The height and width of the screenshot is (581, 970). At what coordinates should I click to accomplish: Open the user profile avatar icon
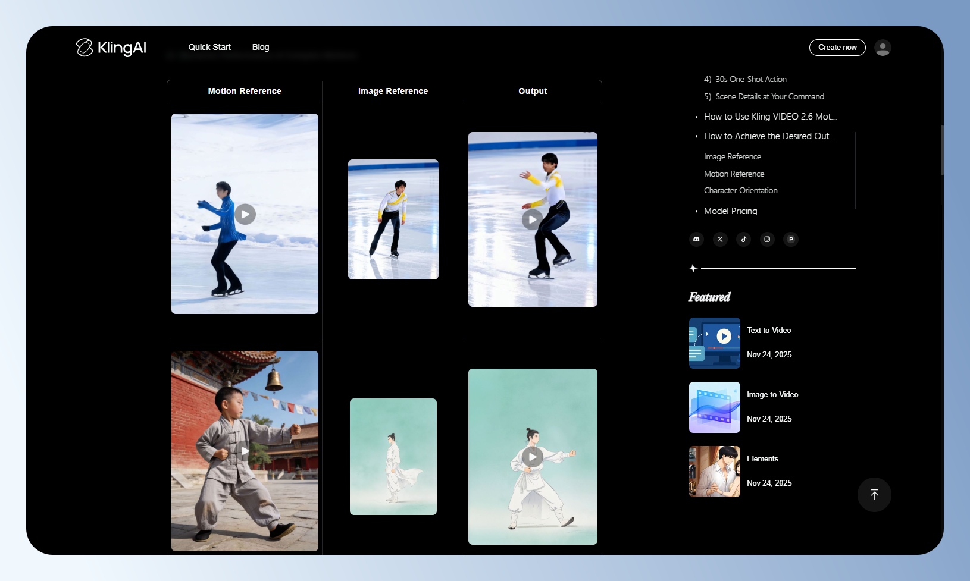pos(883,48)
